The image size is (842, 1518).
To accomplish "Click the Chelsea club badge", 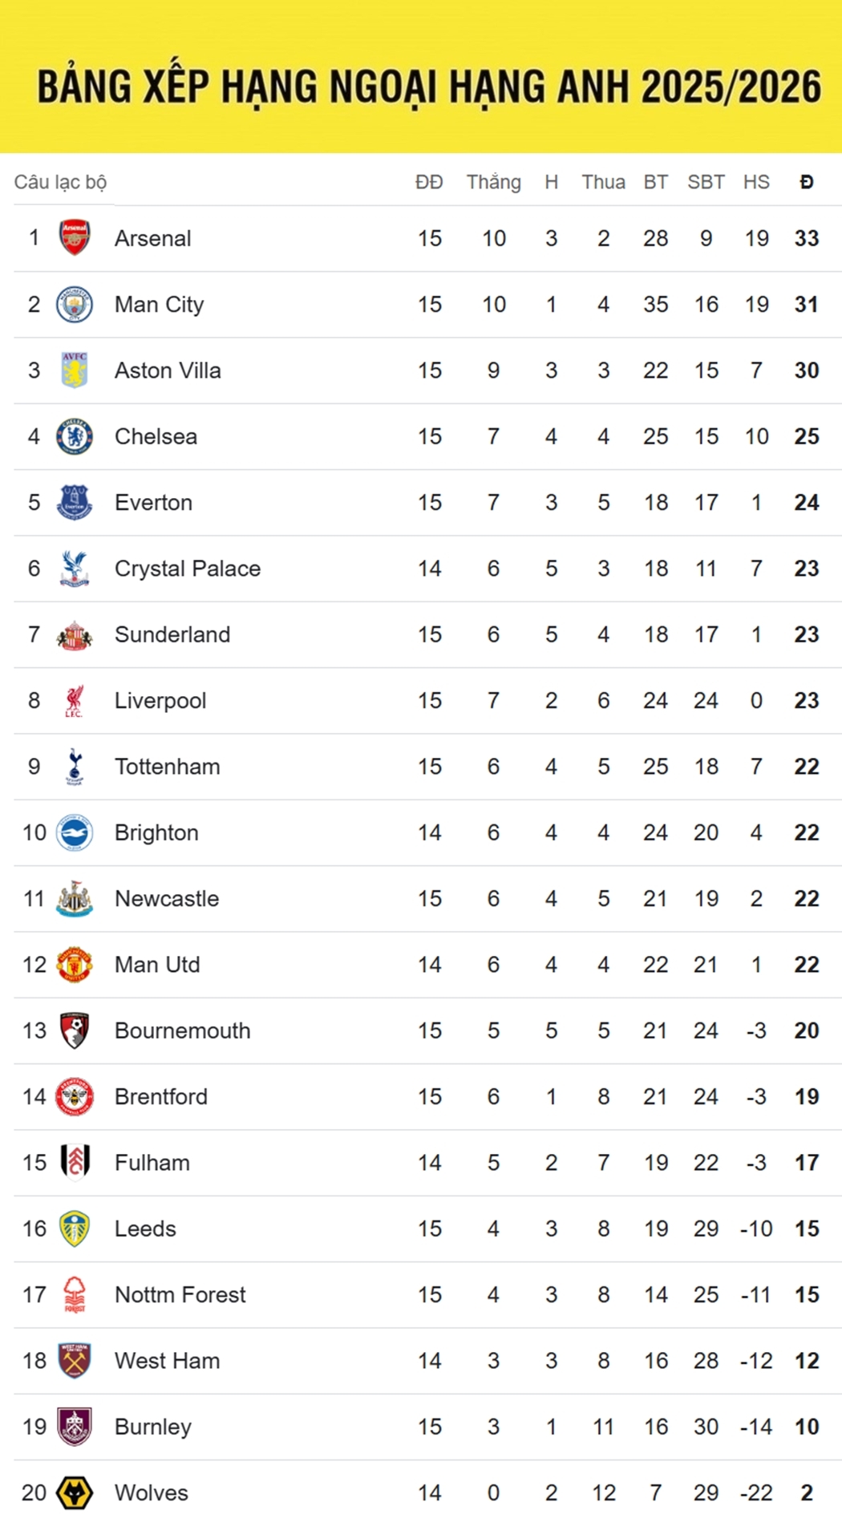I will pyautogui.click(x=75, y=437).
